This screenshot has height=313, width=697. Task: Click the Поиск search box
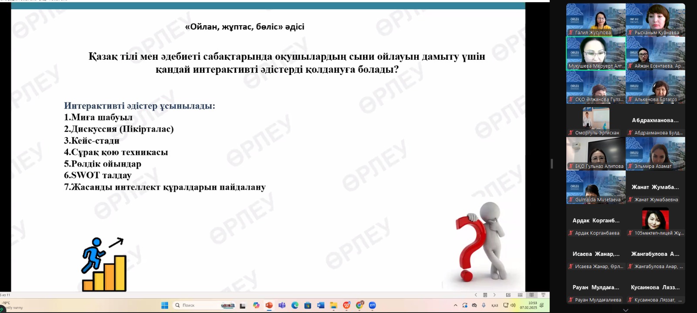195,305
